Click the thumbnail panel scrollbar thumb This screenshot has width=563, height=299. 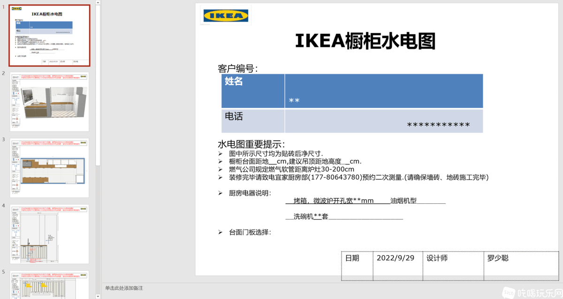coord(98,85)
